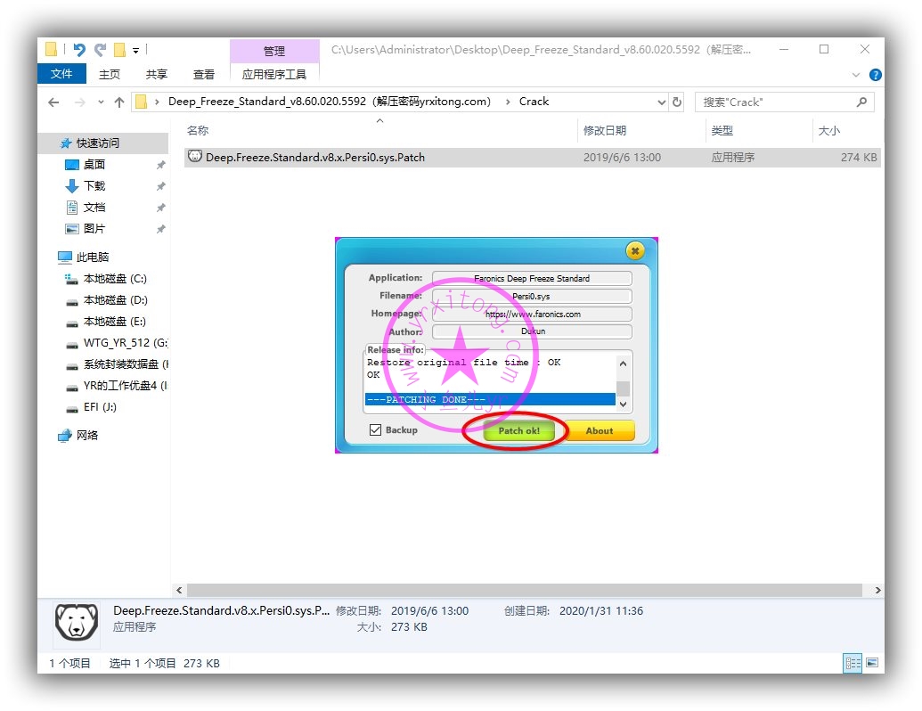Expand the ribbon with the chevron
922x711 pixels.
tap(855, 75)
